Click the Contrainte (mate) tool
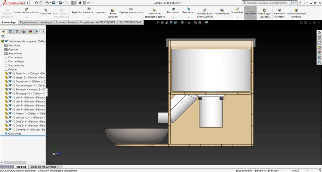The width and height of the screenshot is (322, 172). tap(46, 11)
